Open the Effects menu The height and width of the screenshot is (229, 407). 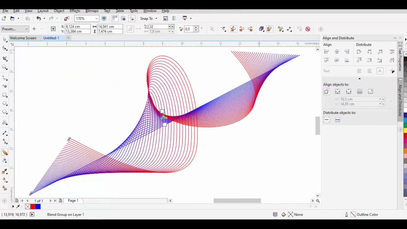pyautogui.click(x=75, y=11)
